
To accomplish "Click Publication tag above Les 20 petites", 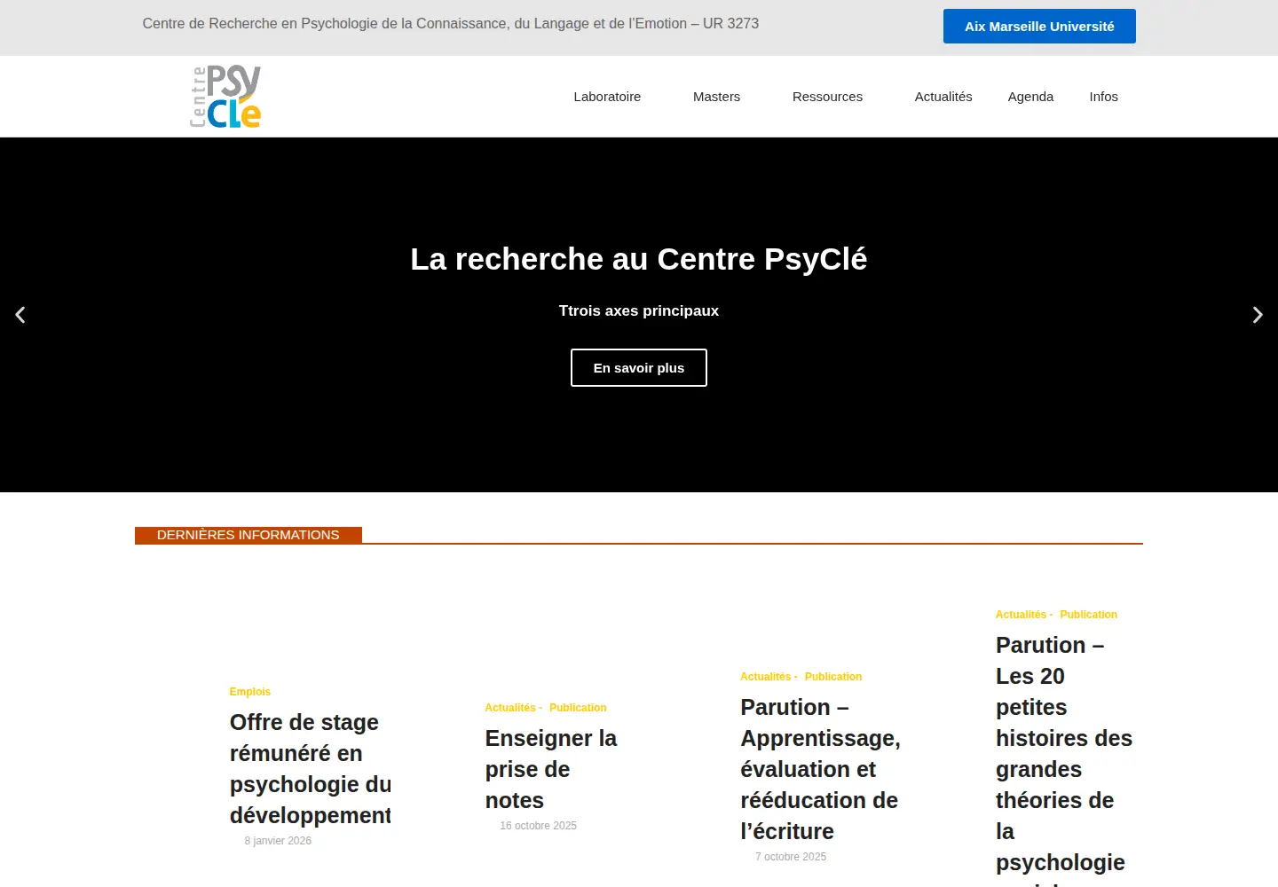I will 1088,615.
